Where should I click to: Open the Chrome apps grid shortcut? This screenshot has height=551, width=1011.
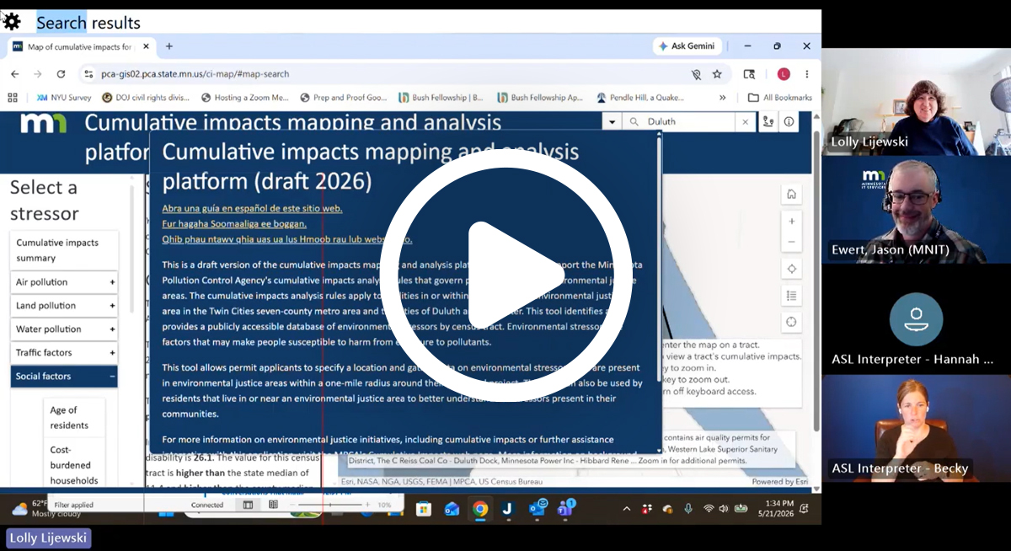[13, 98]
